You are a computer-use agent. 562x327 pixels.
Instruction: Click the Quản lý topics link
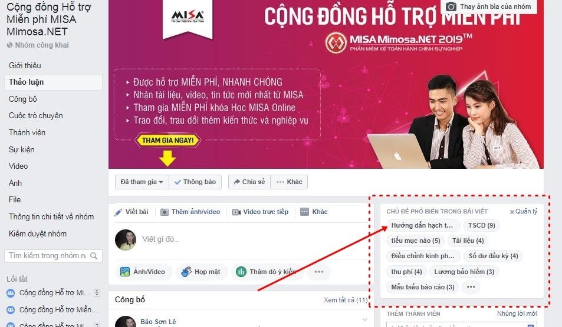click(524, 212)
